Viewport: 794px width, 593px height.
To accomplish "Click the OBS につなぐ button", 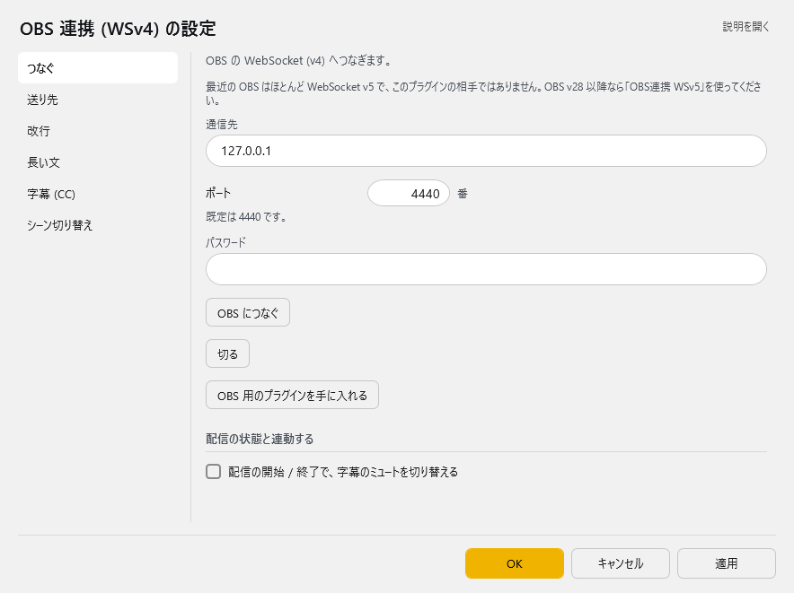I will tap(248, 313).
